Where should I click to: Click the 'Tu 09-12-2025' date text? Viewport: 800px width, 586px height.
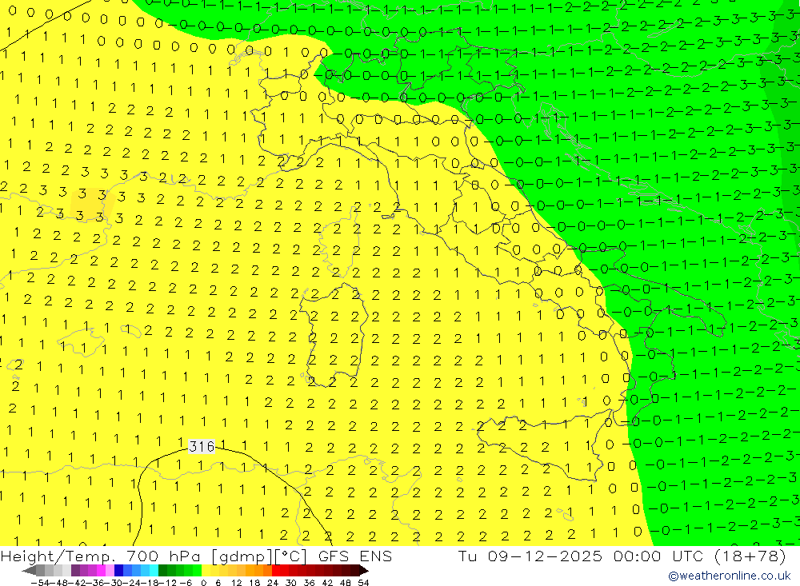530,556
